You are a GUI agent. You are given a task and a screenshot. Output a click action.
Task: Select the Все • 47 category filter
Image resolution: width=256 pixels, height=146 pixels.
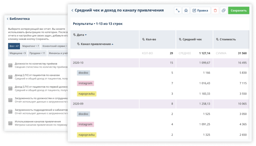(x=14, y=46)
